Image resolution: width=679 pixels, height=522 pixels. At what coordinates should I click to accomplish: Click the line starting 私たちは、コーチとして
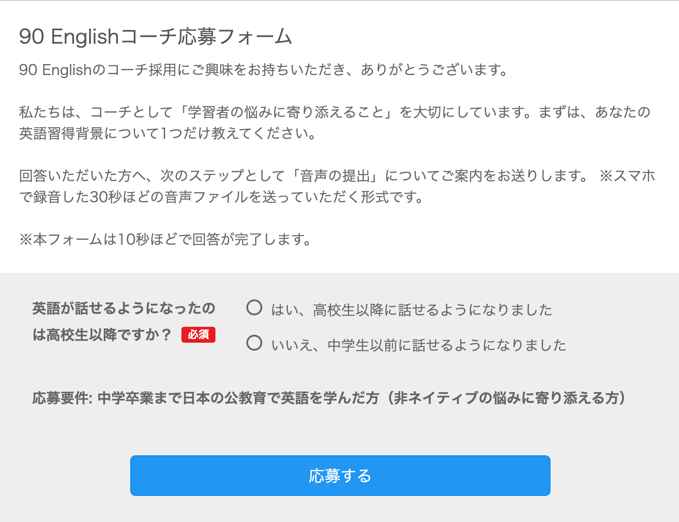pos(335,112)
